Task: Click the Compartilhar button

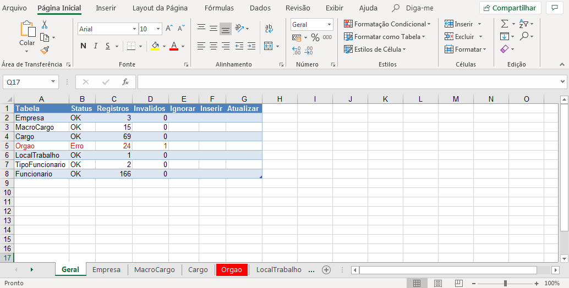Action: pos(510,8)
